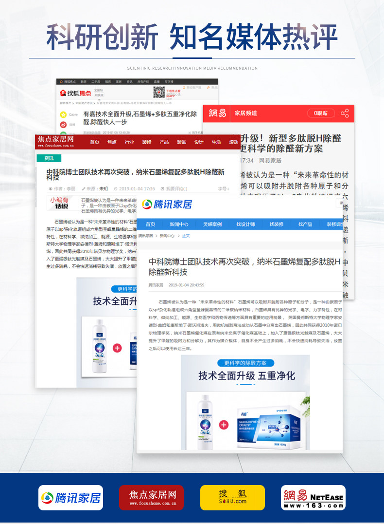The height and width of the screenshot is (524, 384).
Task: Click the 腾讯家居 badge at bottom
Action: [71, 498]
